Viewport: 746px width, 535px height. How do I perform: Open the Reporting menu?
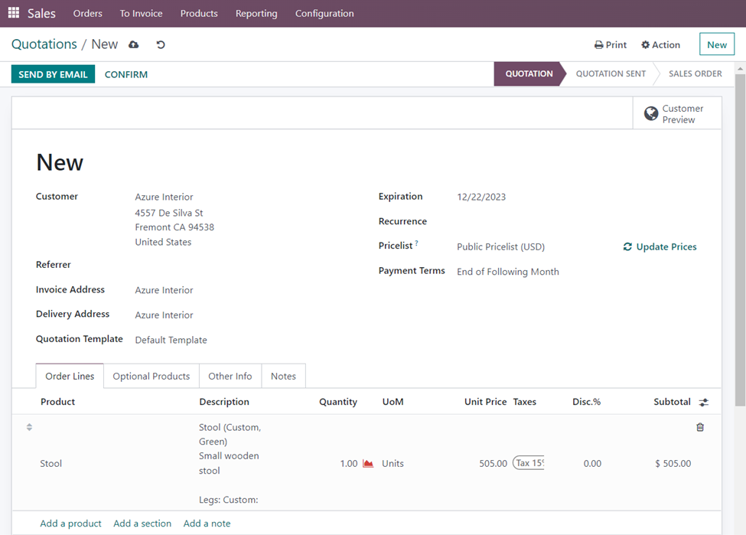coord(256,13)
